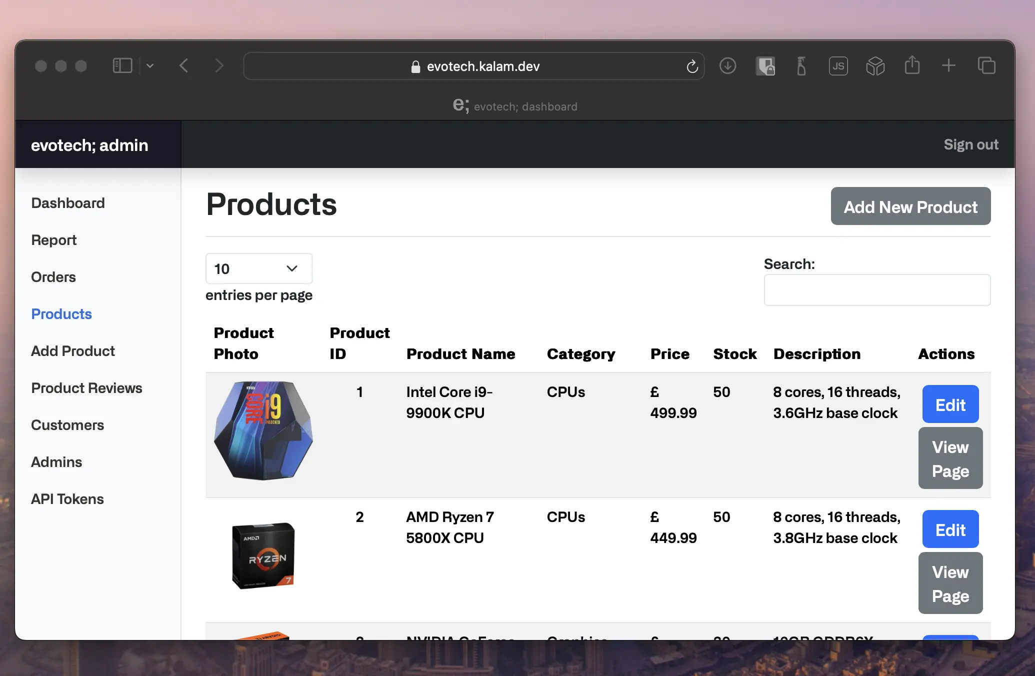Screen dimensions: 1035x676
Task: Open the Safari downloads icon
Action: (x=727, y=66)
